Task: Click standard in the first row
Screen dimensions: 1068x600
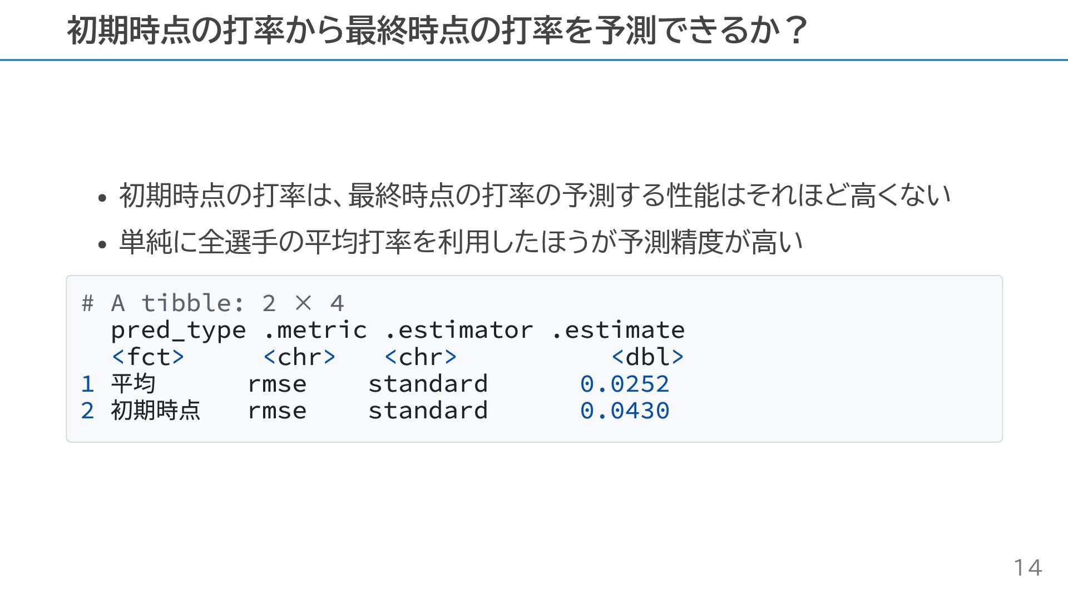Action: click(x=428, y=384)
